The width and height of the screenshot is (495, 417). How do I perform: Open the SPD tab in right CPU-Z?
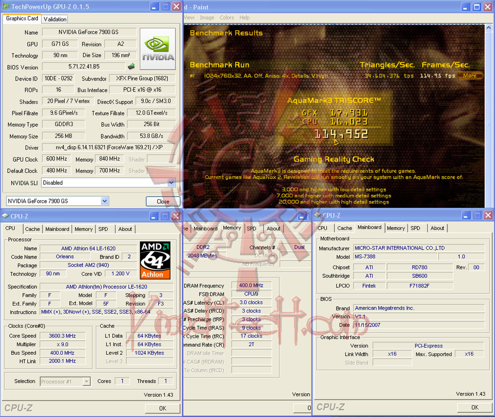click(x=415, y=228)
